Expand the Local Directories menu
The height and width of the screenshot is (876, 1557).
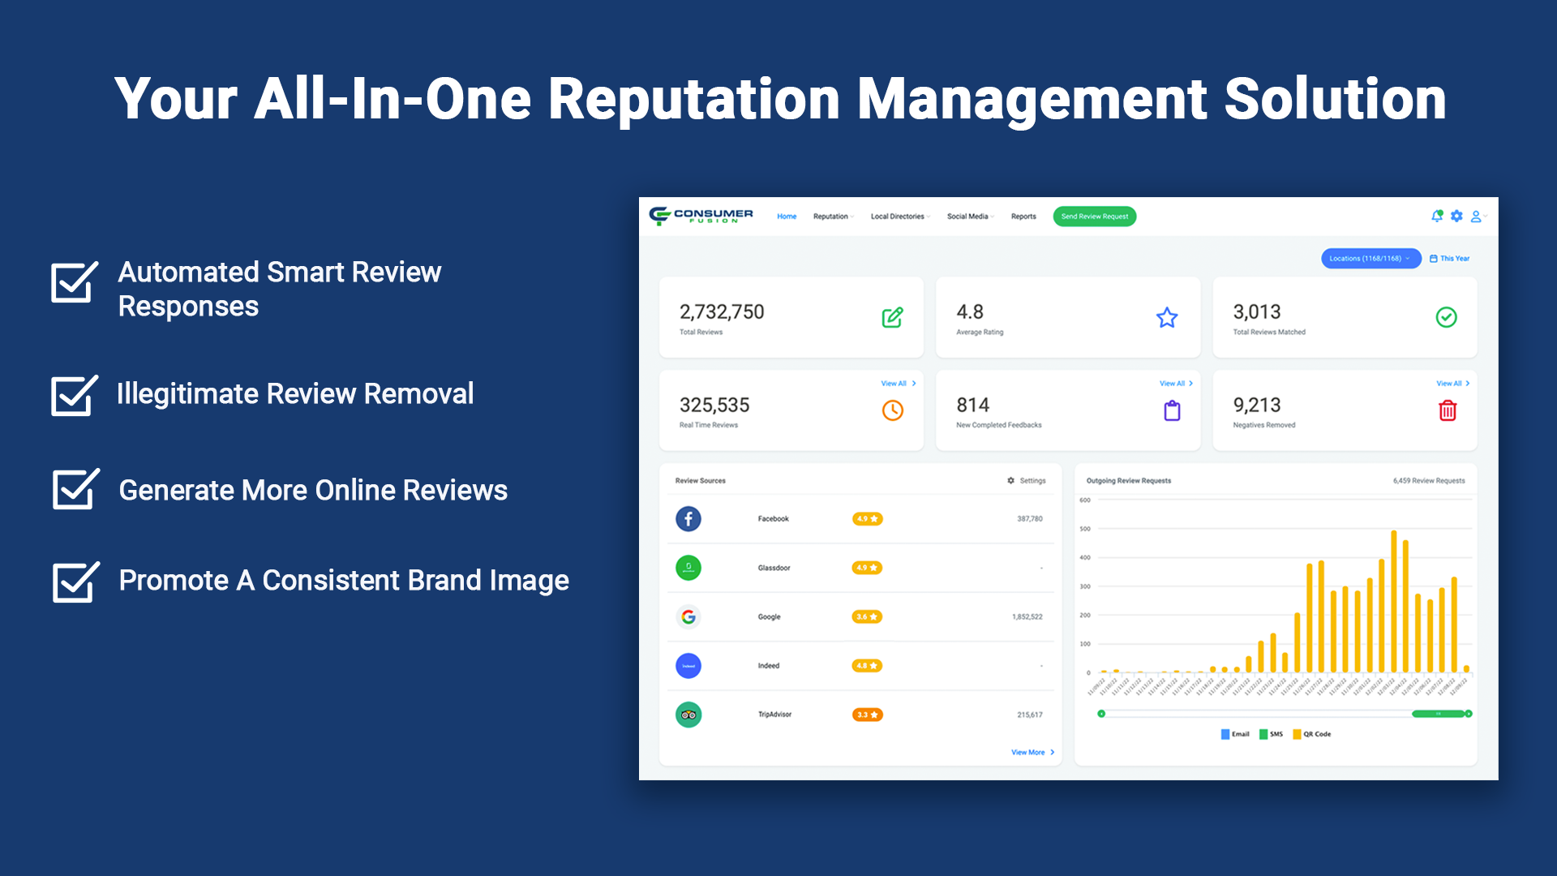(x=900, y=217)
